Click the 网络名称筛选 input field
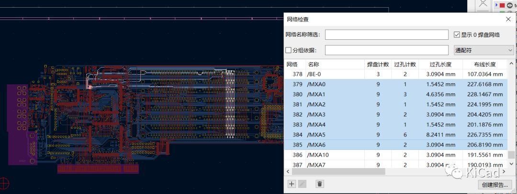The height and width of the screenshot is (194, 517). (x=387, y=34)
